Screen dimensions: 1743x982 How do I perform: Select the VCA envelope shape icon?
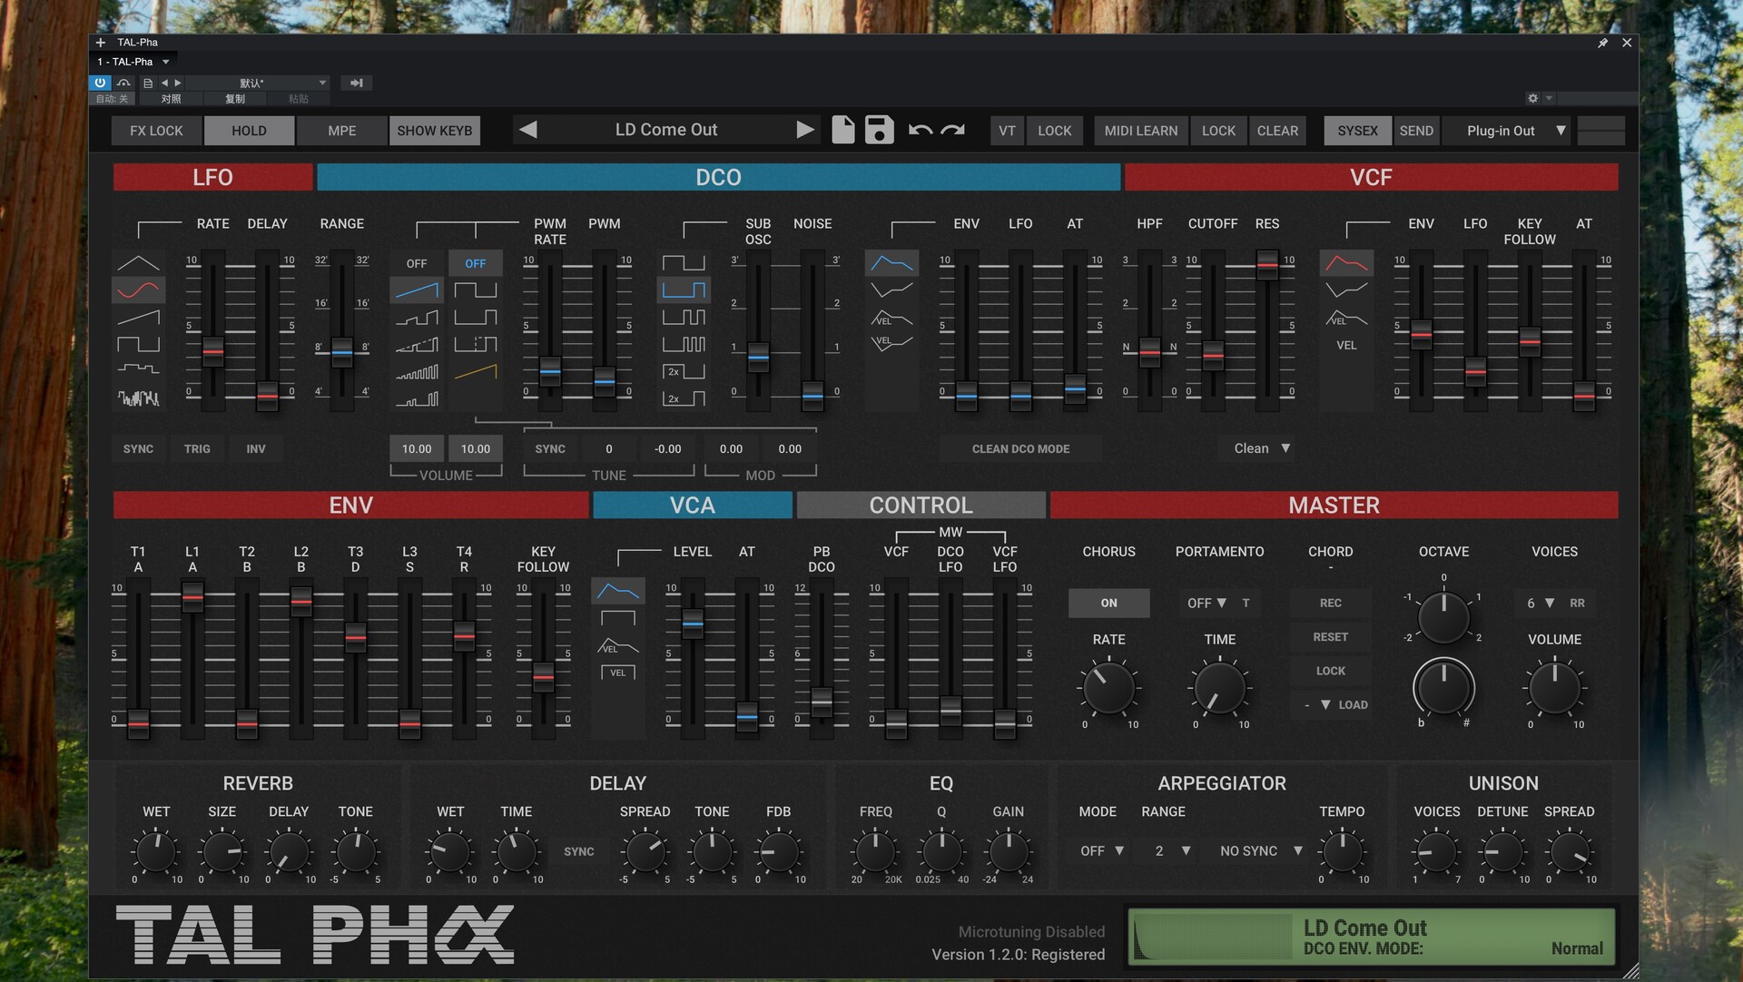pyautogui.click(x=618, y=592)
